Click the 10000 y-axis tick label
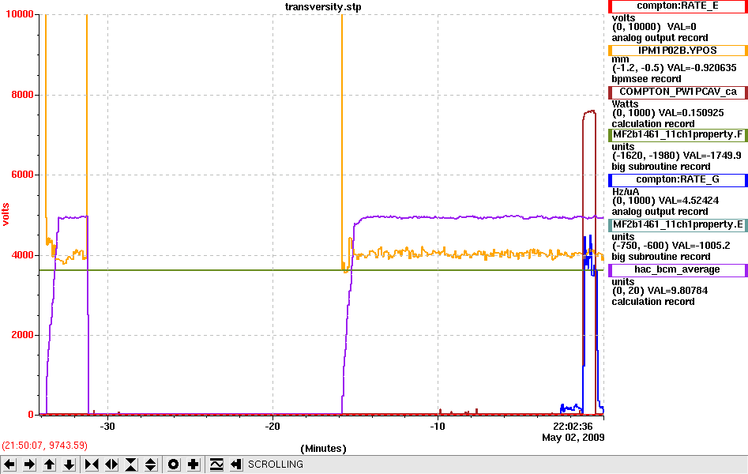 (20, 14)
